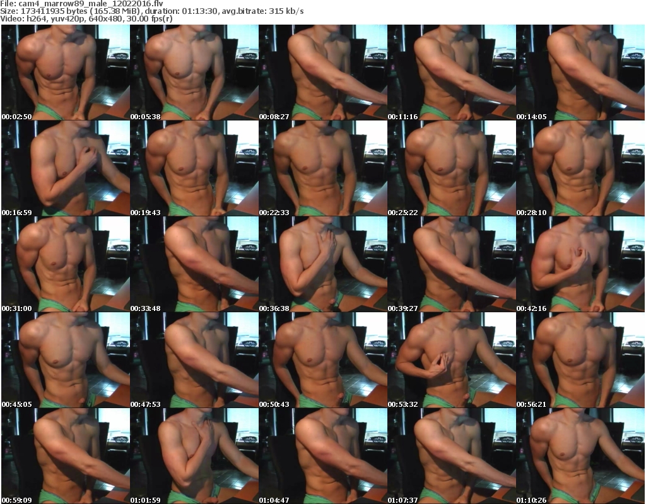Click the 'avg.bitrate: 315 kb/s' text
This screenshot has width=646, height=504.
point(262,11)
